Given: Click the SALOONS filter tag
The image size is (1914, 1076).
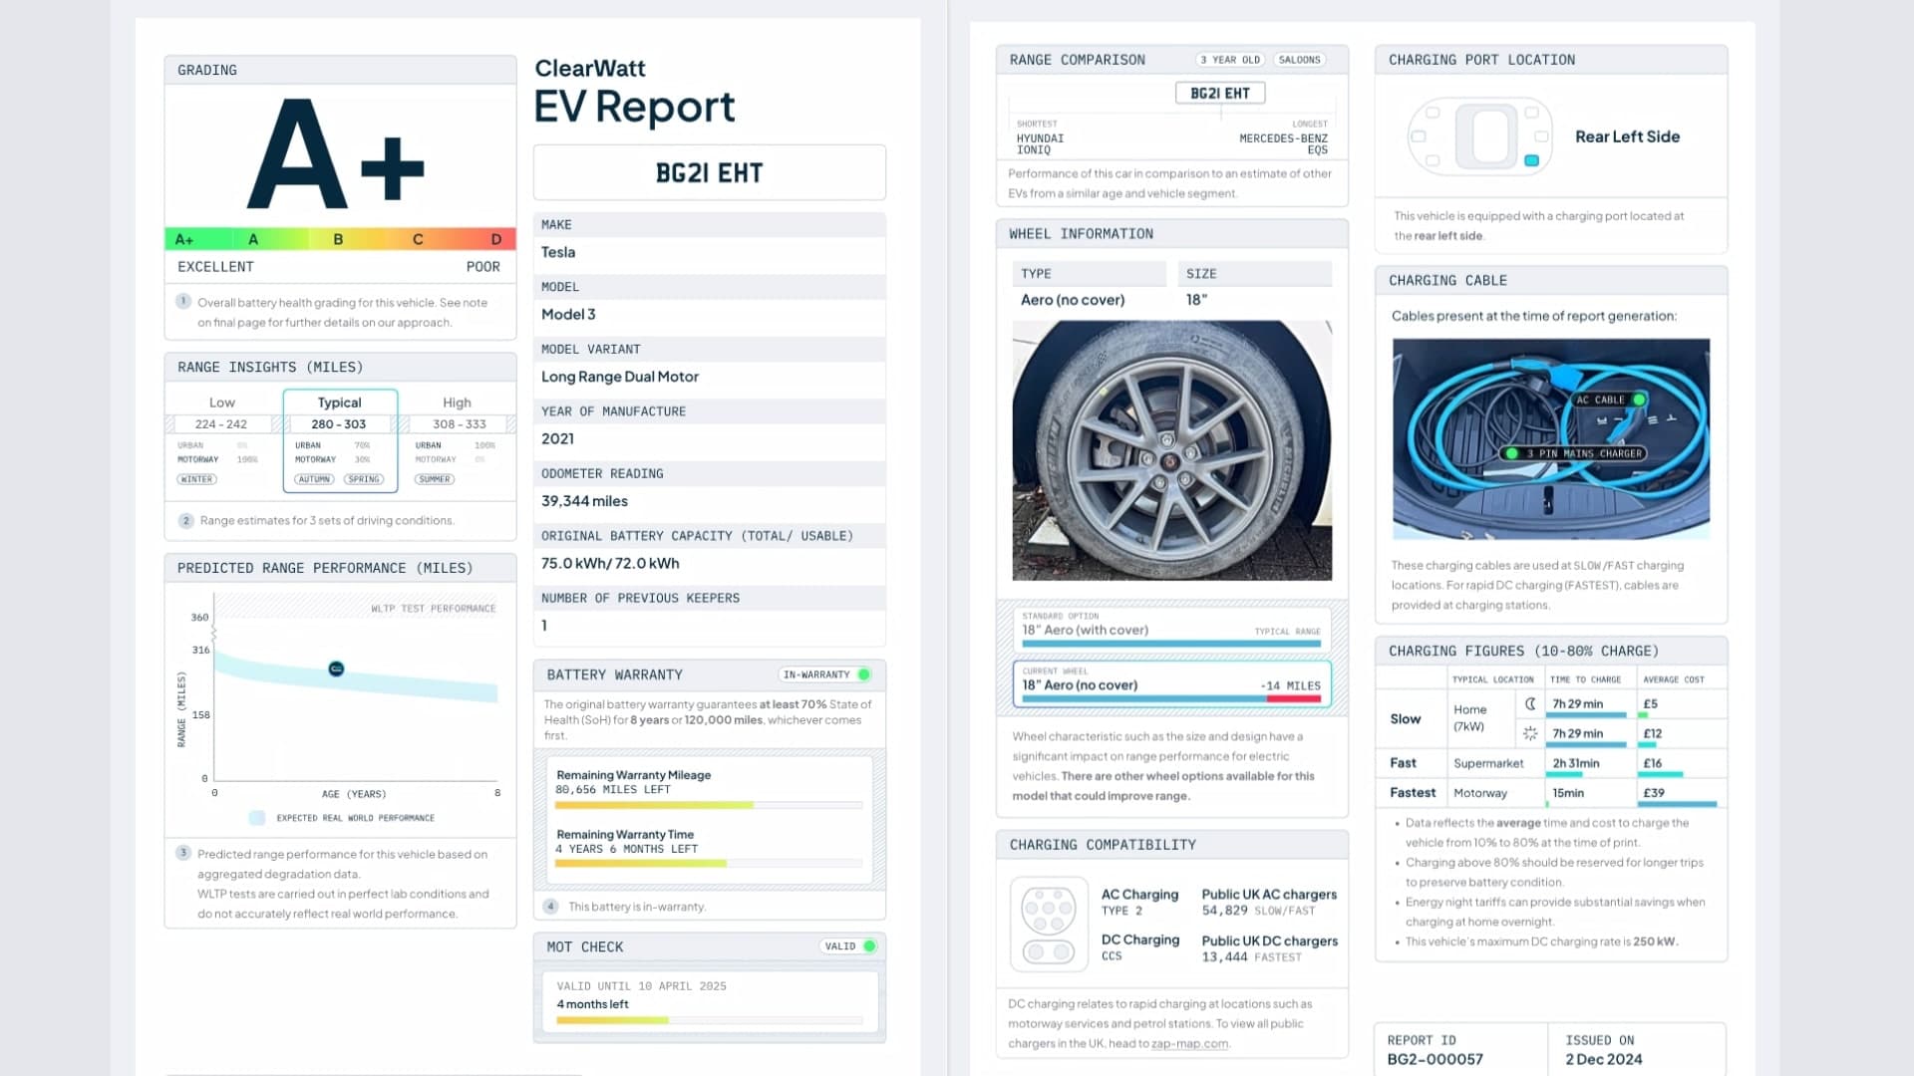Looking at the screenshot, I should pos(1300,60).
